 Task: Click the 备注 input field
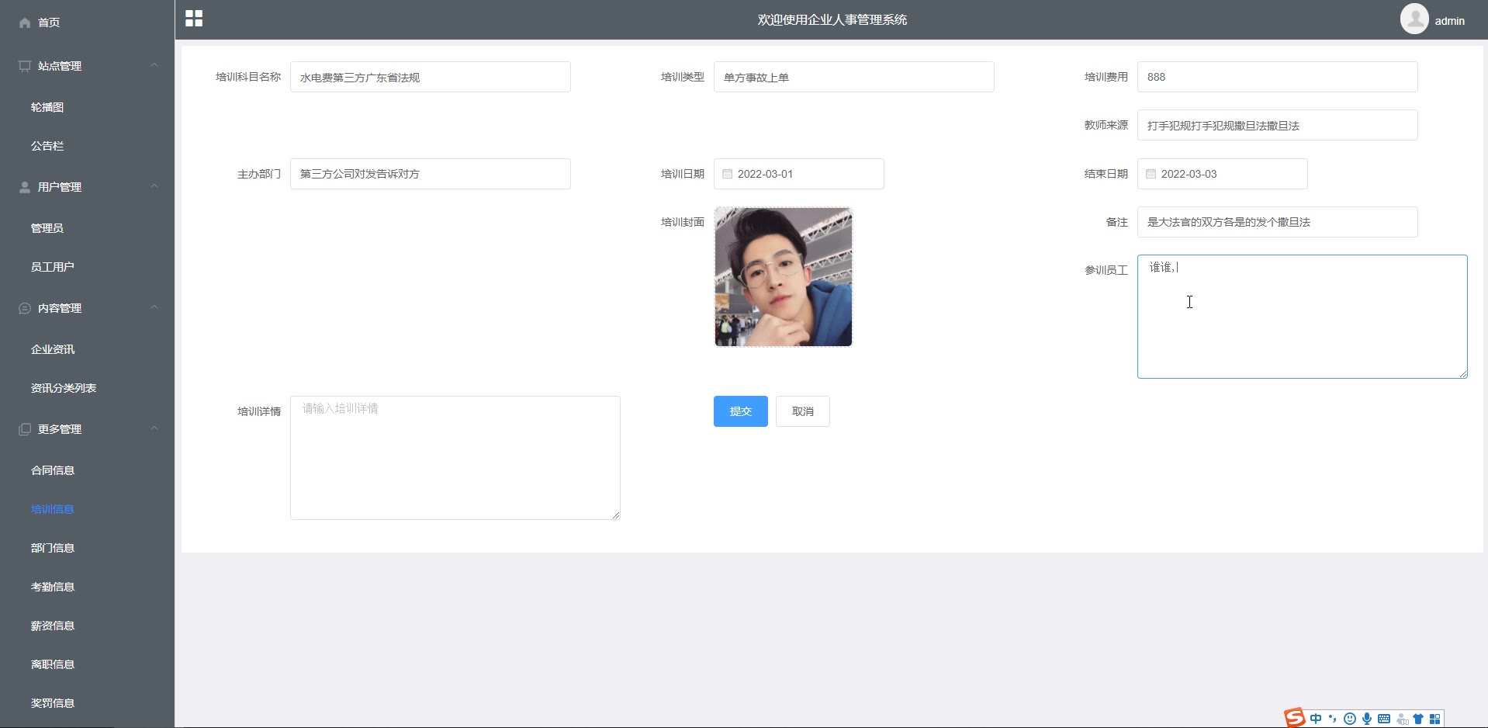(1277, 222)
